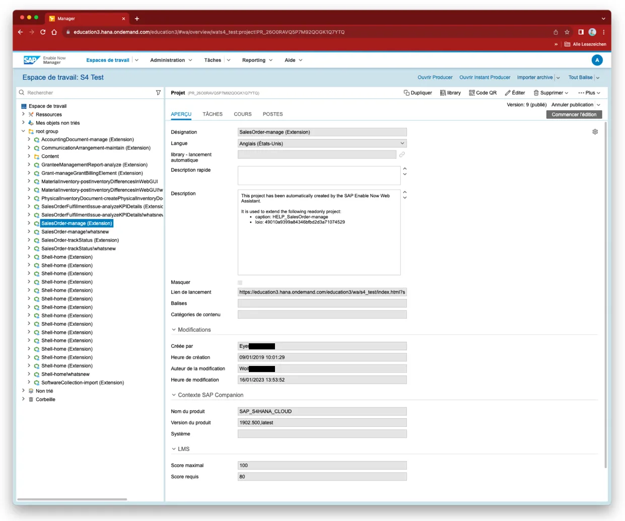Click the Dupliquer icon in the project toolbar
The width and height of the screenshot is (625, 521).
406,93
